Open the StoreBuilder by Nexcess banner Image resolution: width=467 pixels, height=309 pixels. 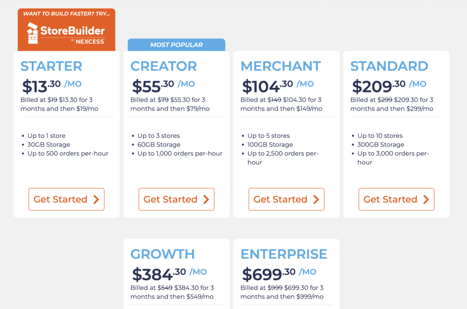pos(67,30)
